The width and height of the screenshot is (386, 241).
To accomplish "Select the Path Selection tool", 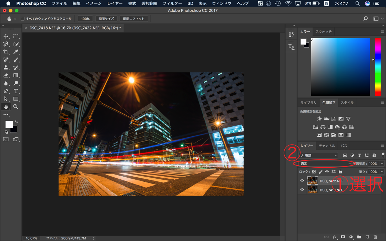I will pyautogui.click(x=6, y=99).
